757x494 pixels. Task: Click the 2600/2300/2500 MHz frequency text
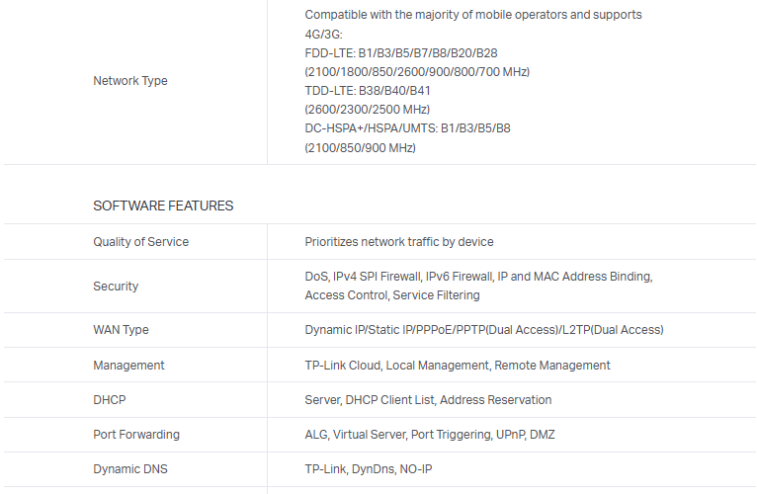tap(367, 110)
